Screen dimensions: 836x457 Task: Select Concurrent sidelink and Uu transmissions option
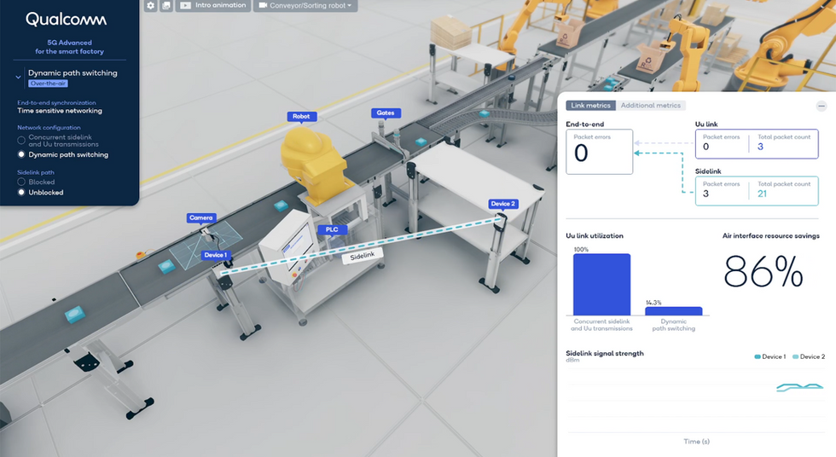pyautogui.click(x=58, y=141)
